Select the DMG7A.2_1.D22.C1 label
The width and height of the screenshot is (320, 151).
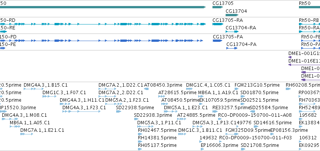pos(121,85)
